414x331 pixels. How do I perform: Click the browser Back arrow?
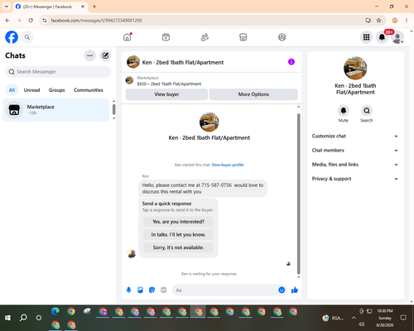7,20
